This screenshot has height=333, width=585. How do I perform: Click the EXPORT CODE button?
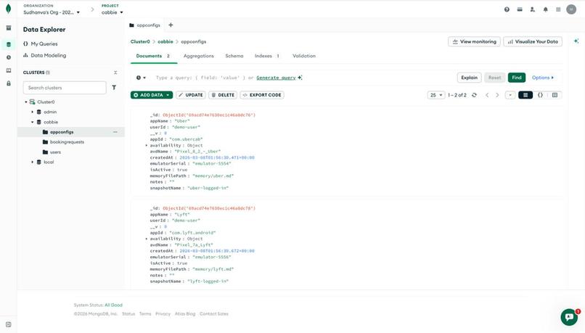point(262,95)
